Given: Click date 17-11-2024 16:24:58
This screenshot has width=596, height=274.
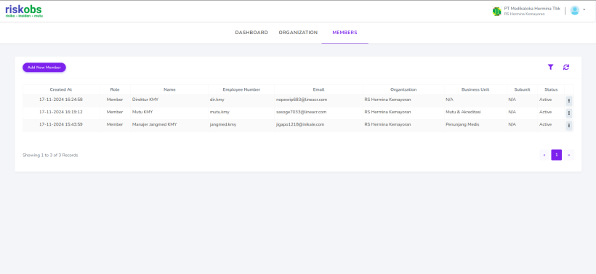Looking at the screenshot, I should click(61, 100).
